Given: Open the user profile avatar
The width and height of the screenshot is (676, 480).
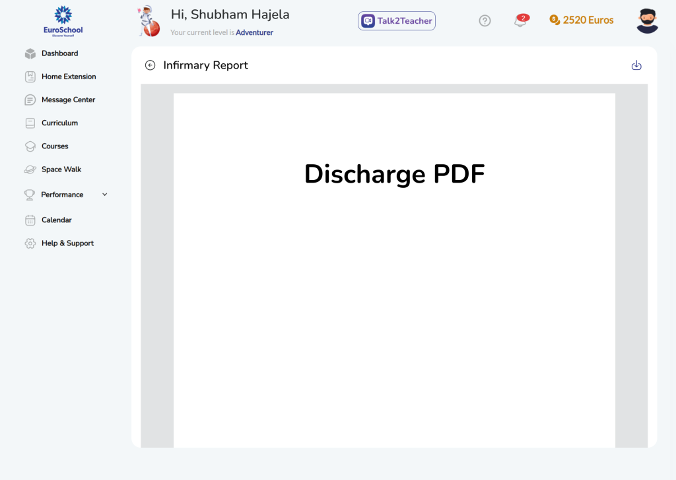Looking at the screenshot, I should 647,21.
